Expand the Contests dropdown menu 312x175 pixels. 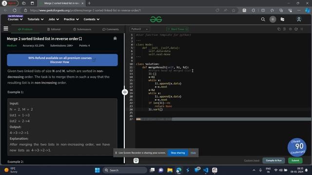[92, 19]
